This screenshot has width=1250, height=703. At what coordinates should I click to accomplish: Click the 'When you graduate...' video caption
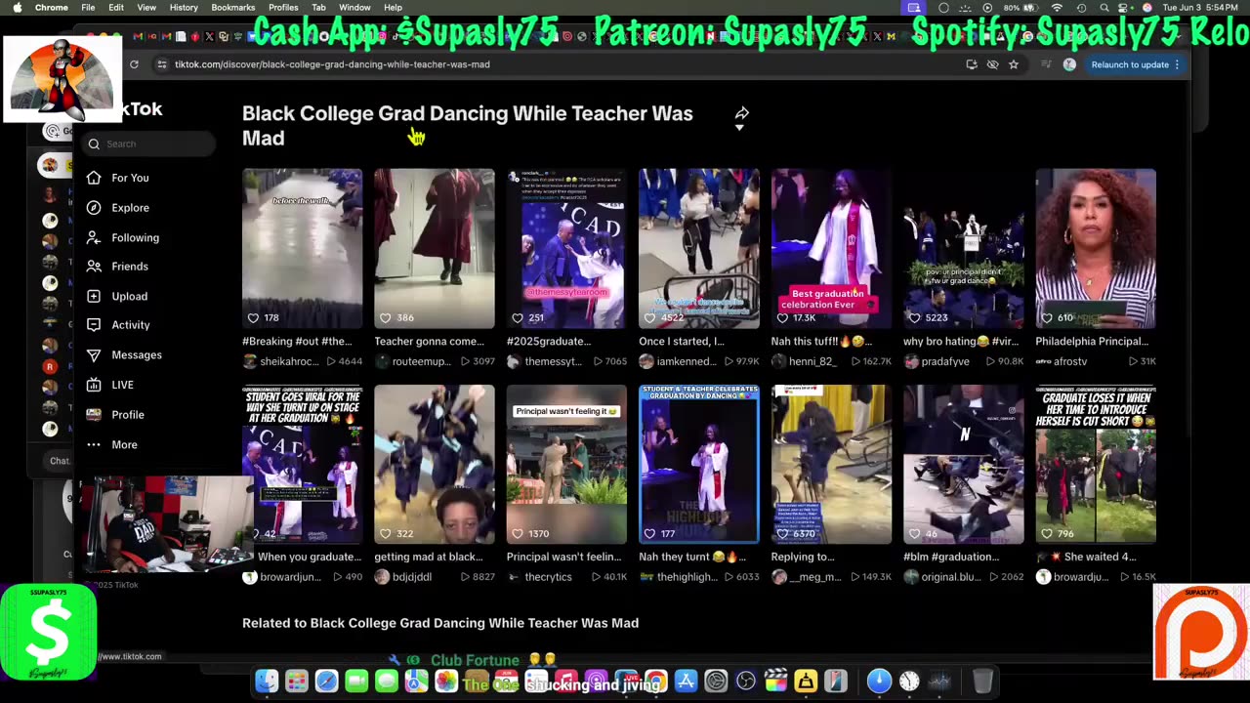pyautogui.click(x=310, y=557)
